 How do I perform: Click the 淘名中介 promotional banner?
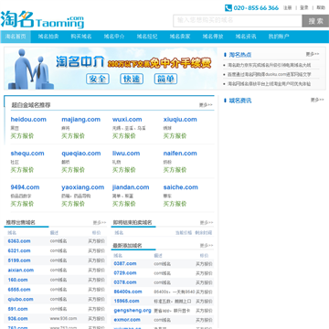coord(111,69)
